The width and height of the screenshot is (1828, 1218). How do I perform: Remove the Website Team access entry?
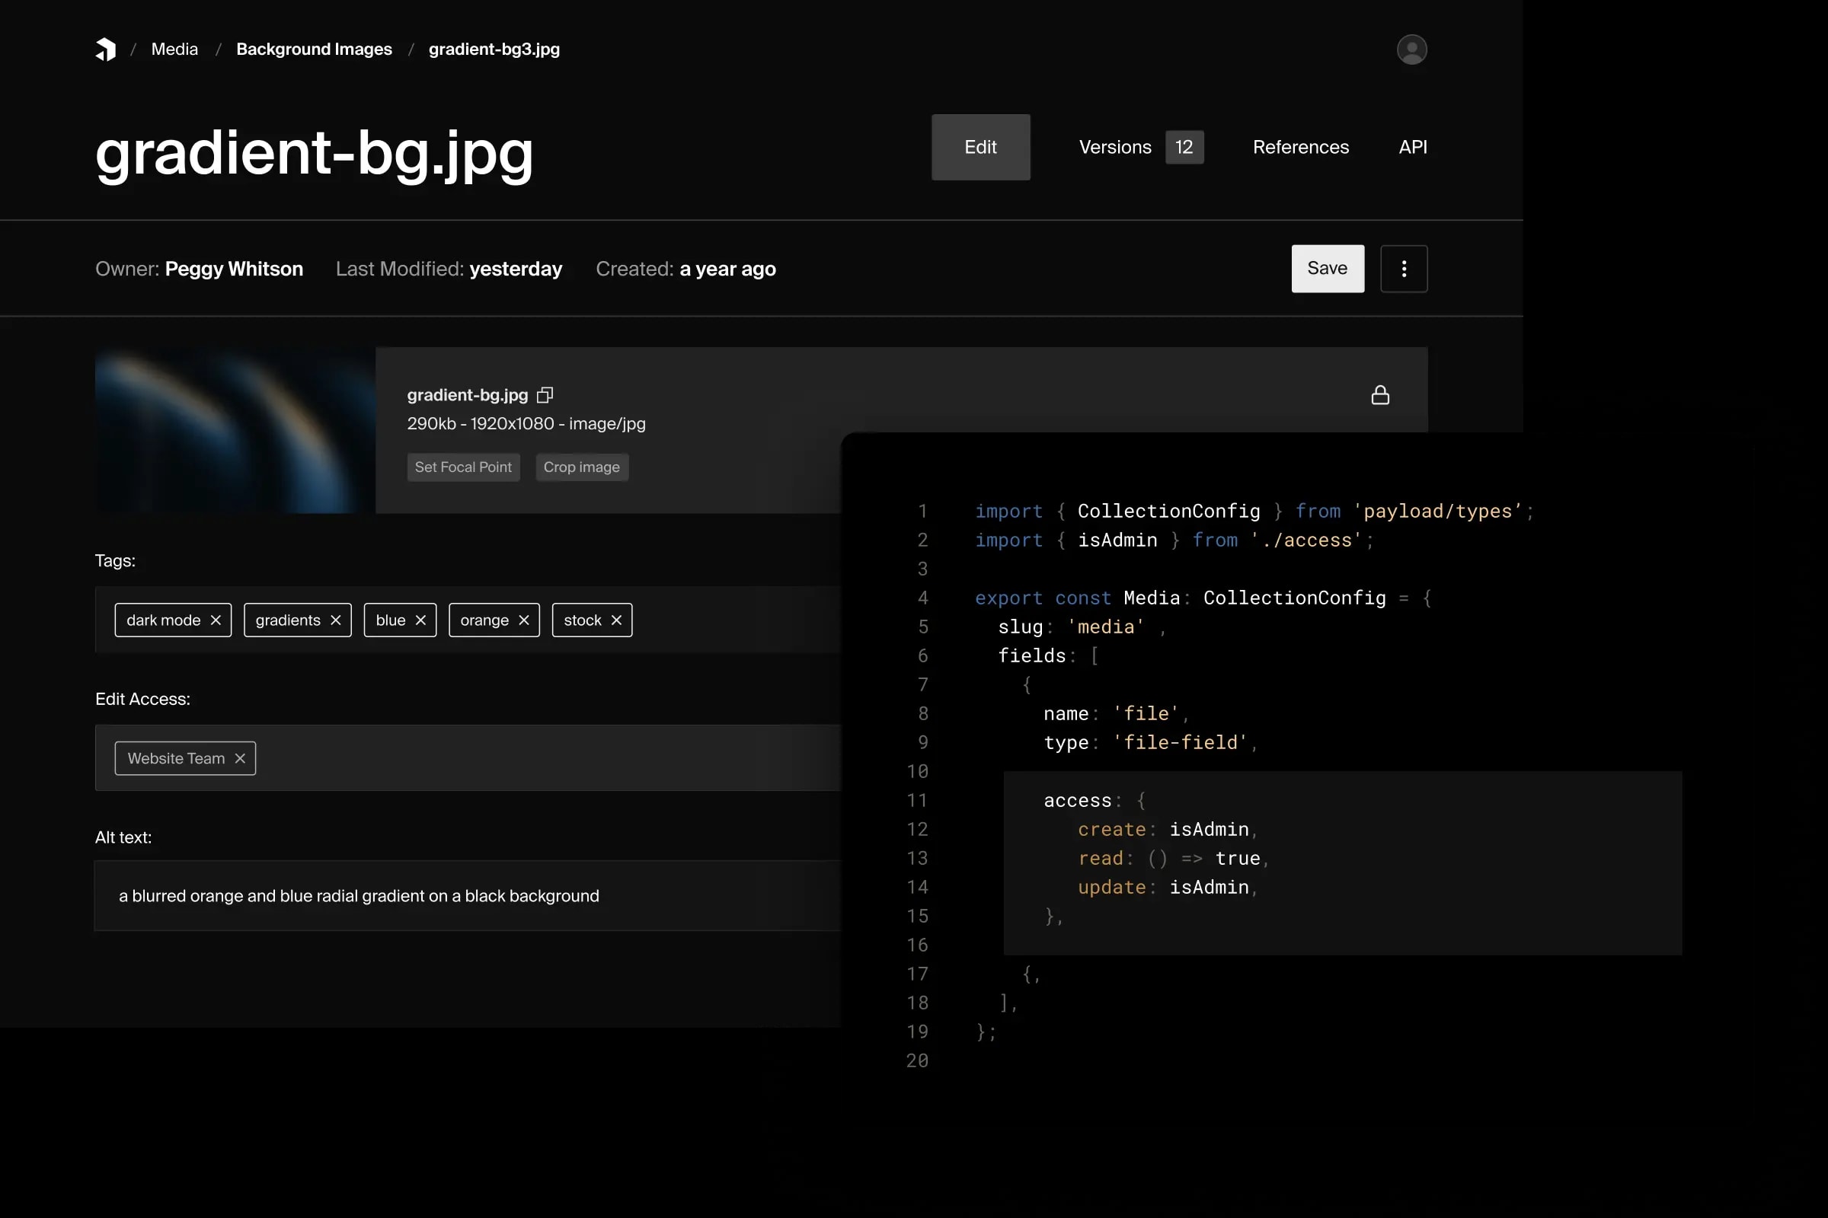click(239, 757)
